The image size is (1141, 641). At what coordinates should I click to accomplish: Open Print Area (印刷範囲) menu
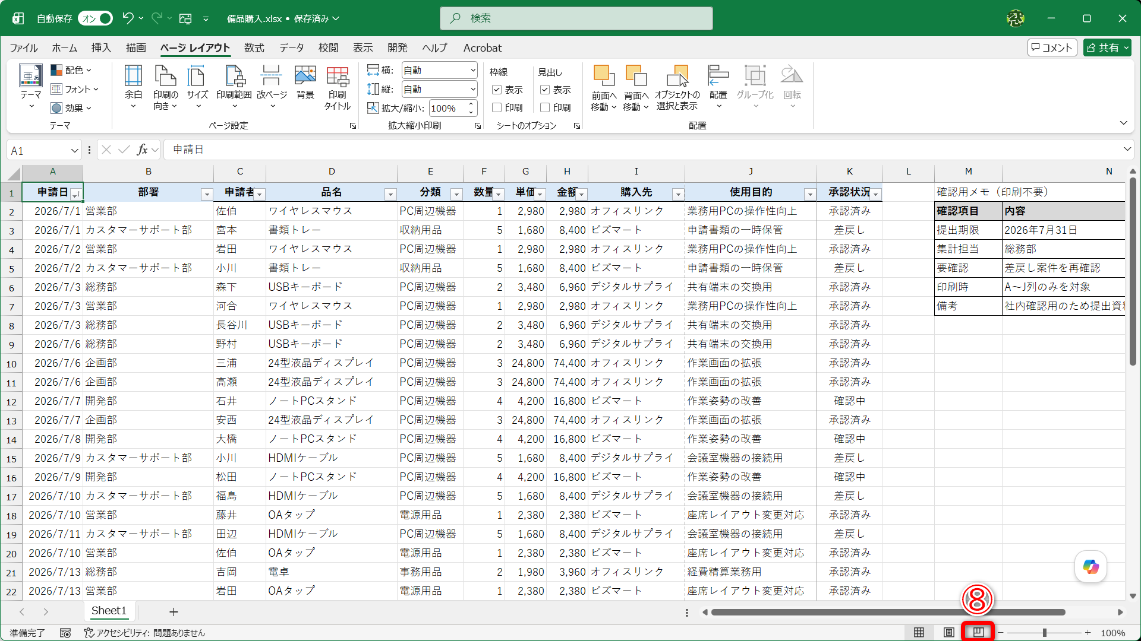pos(234,87)
